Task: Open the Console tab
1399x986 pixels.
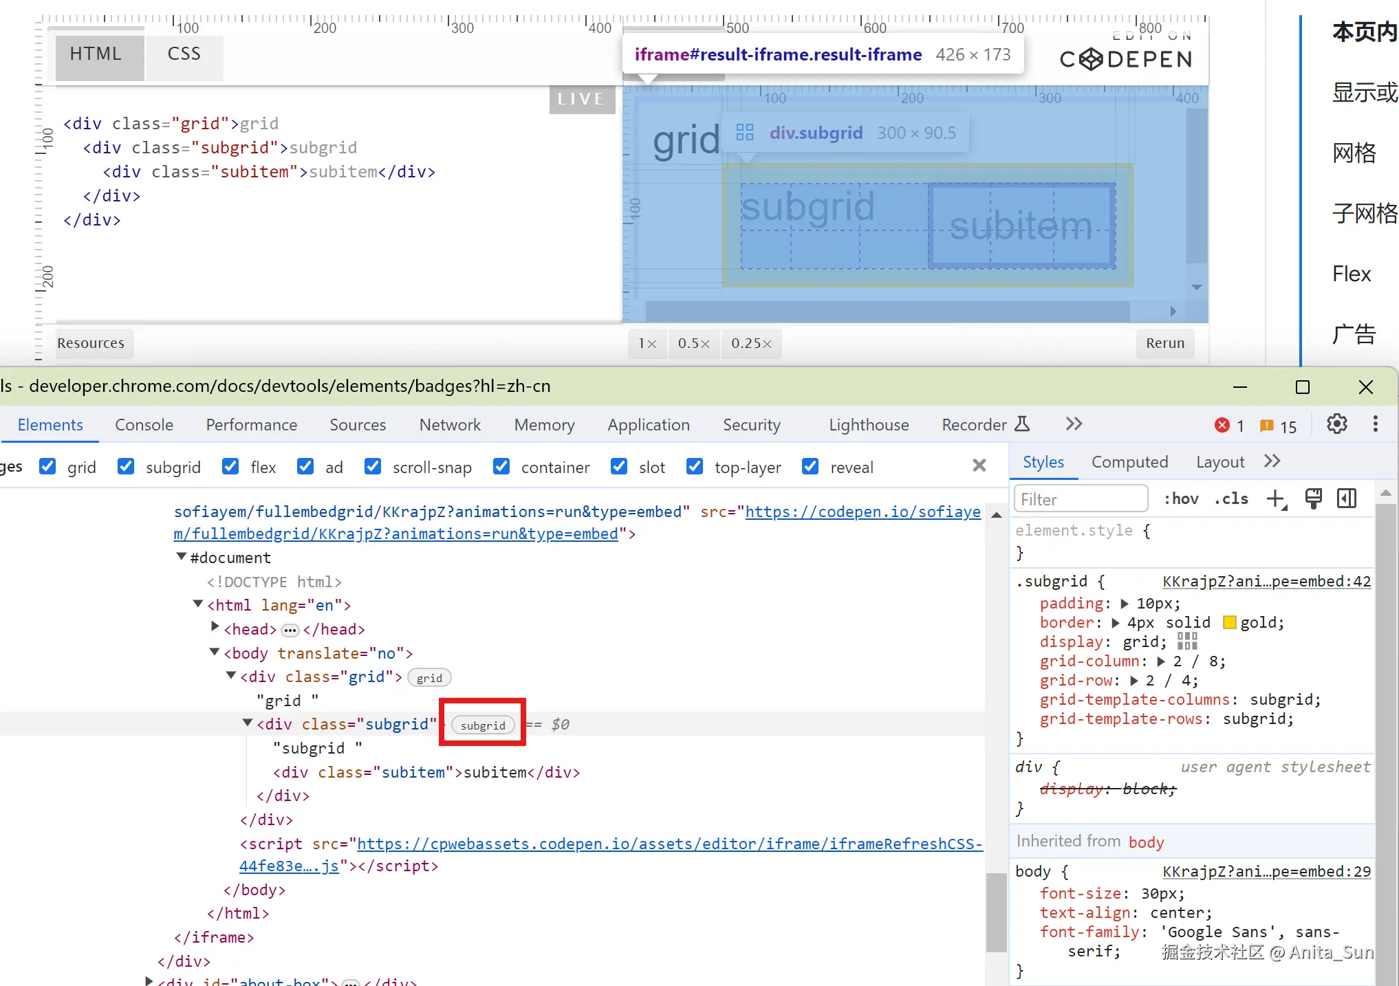Action: [x=144, y=425]
